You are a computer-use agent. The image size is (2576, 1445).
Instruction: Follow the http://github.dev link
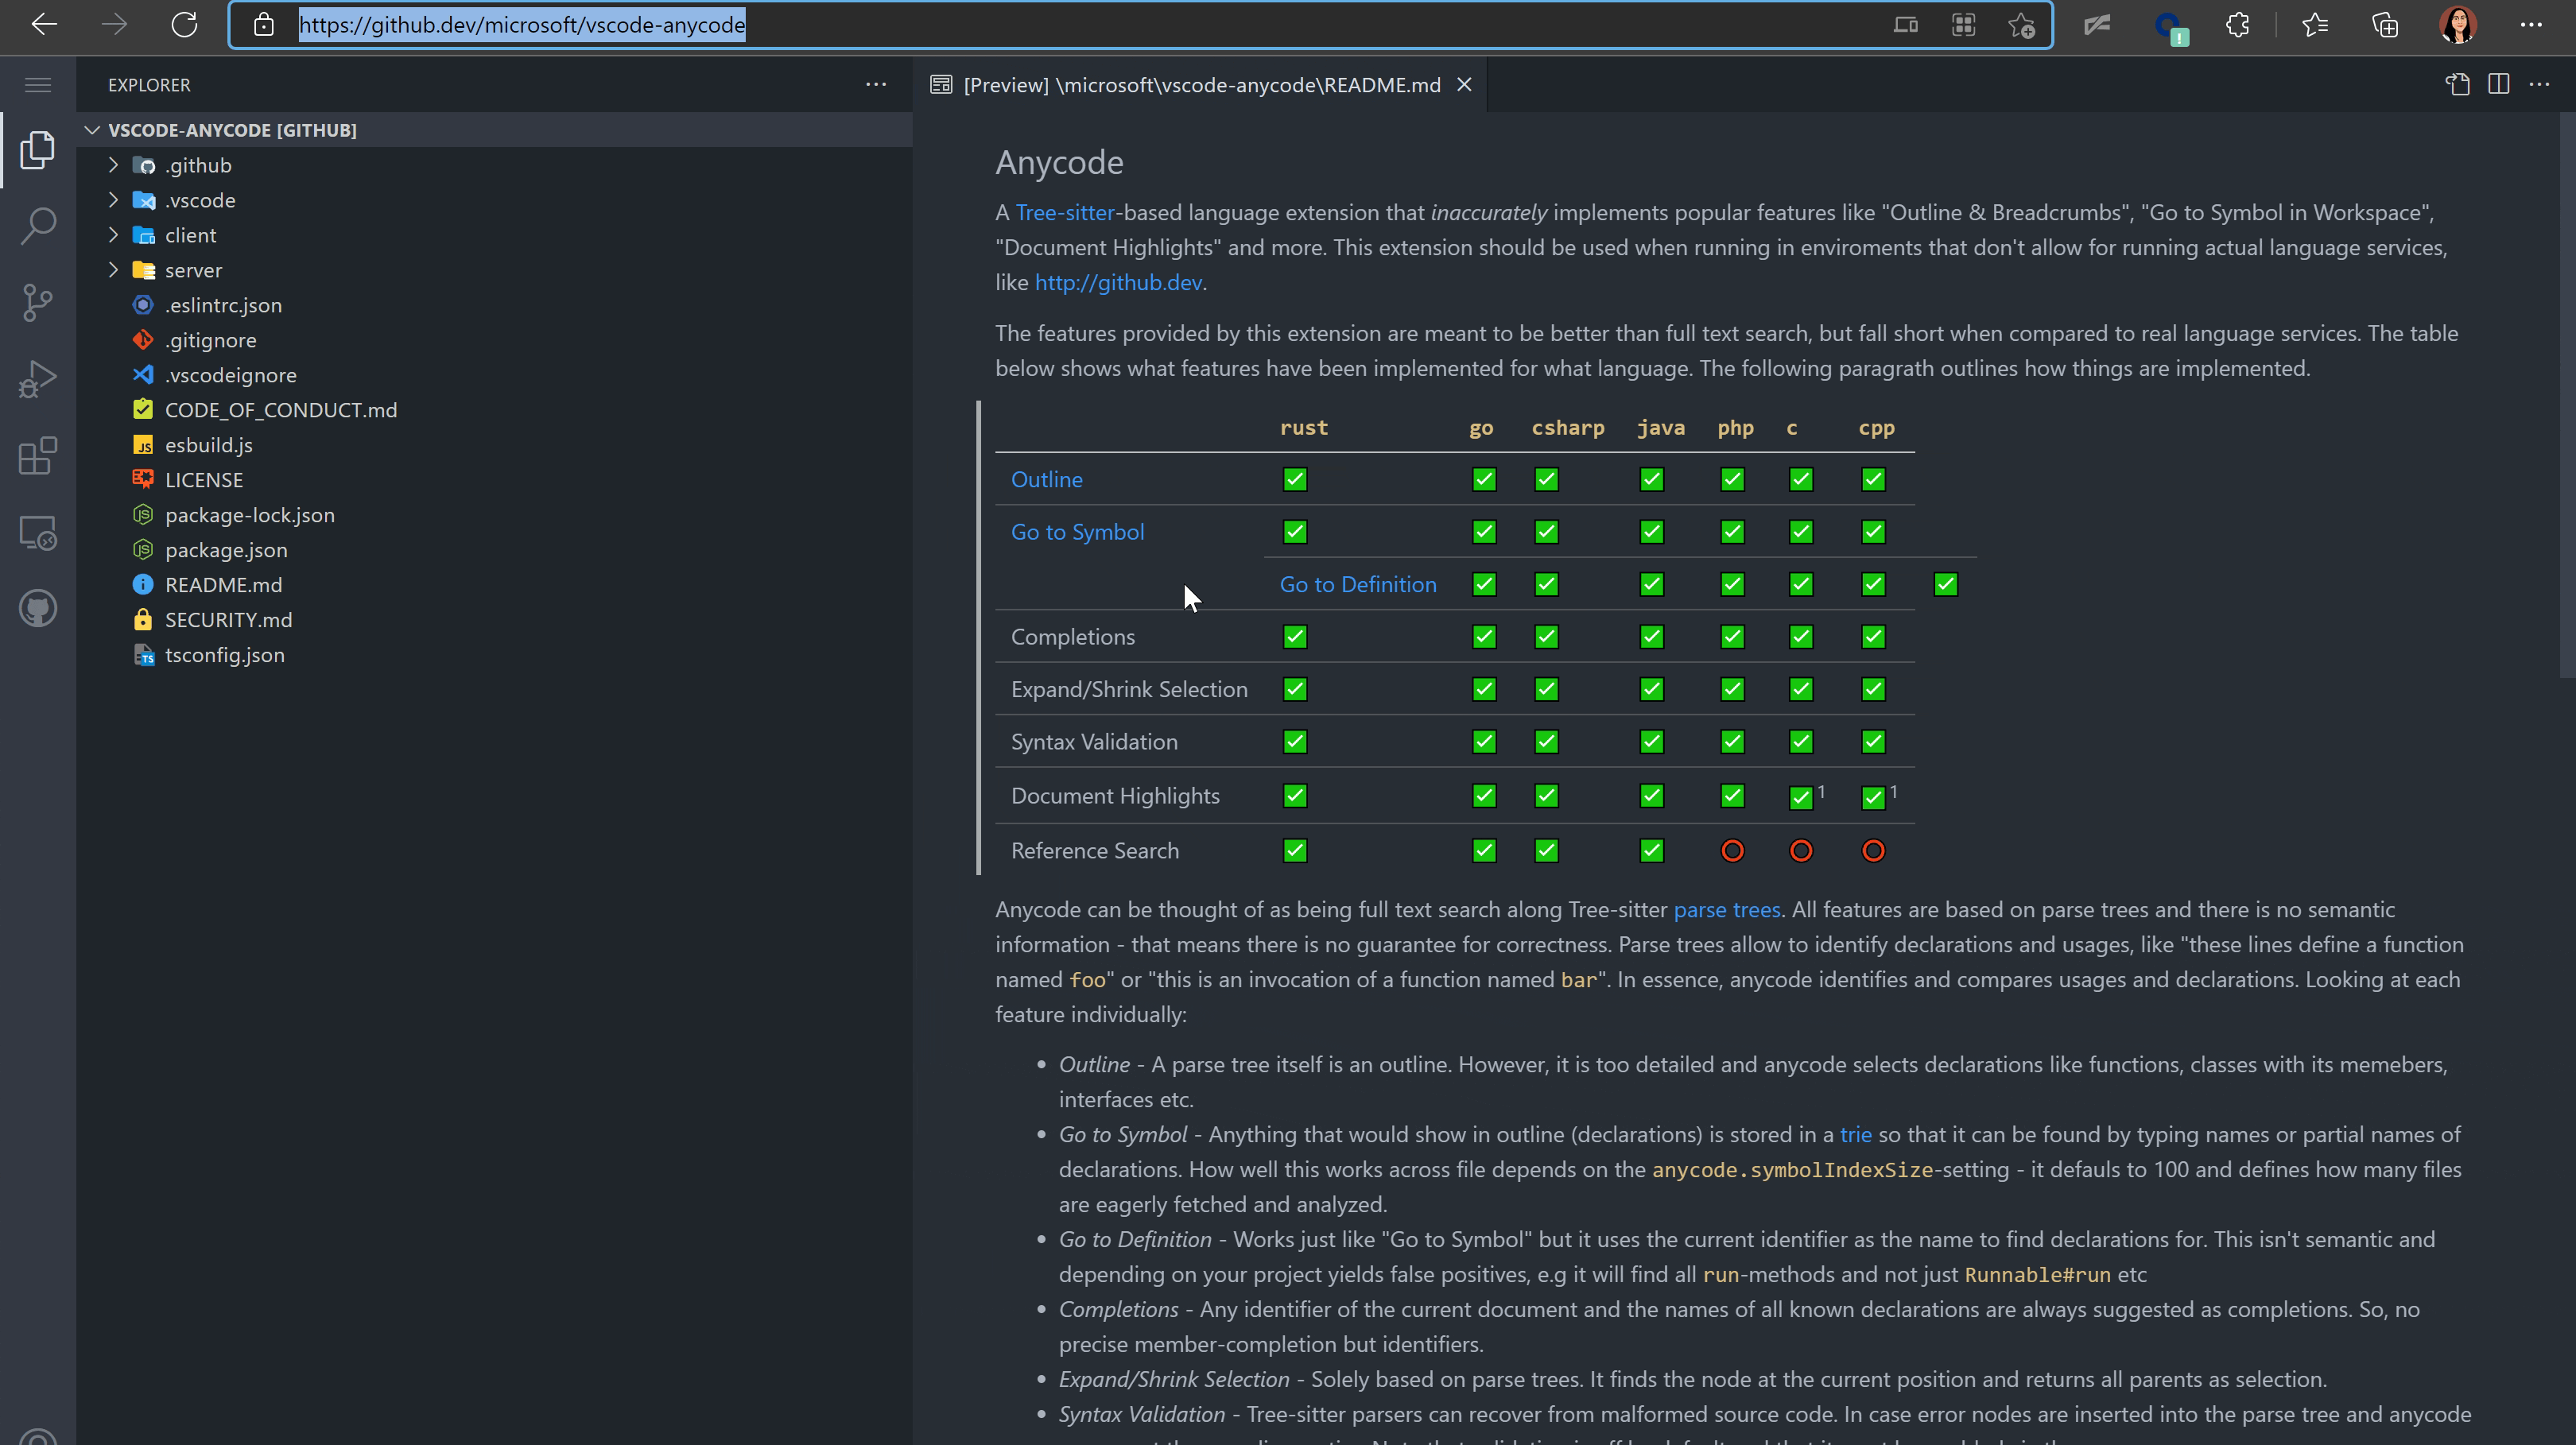(x=1117, y=282)
